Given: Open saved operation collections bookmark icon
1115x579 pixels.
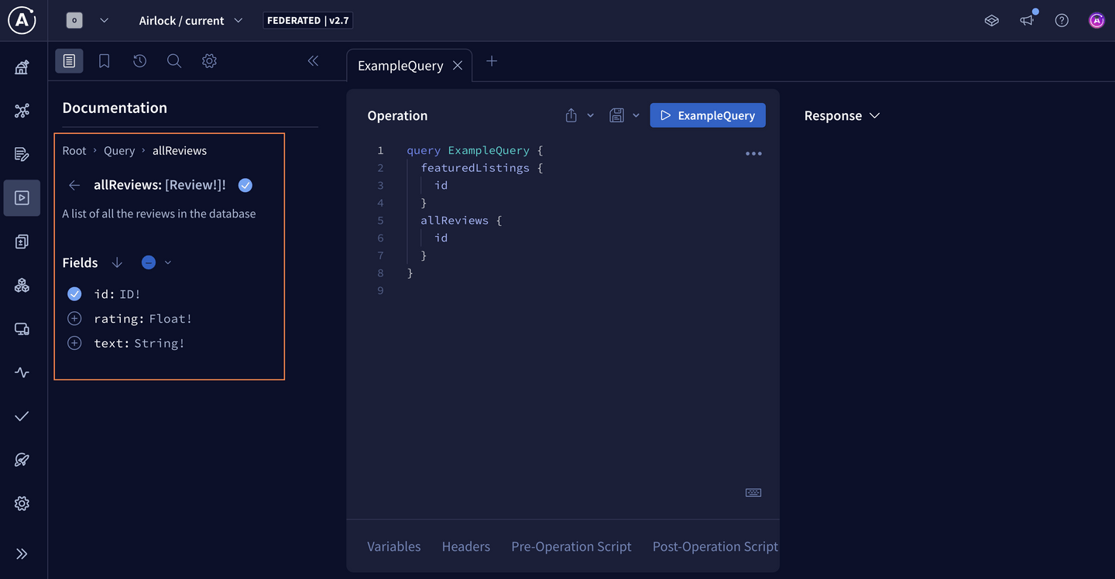Looking at the screenshot, I should click(104, 61).
